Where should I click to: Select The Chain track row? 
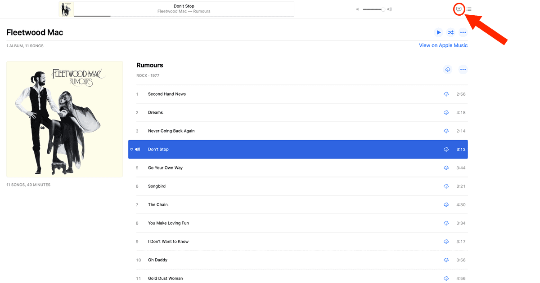[x=302, y=205]
